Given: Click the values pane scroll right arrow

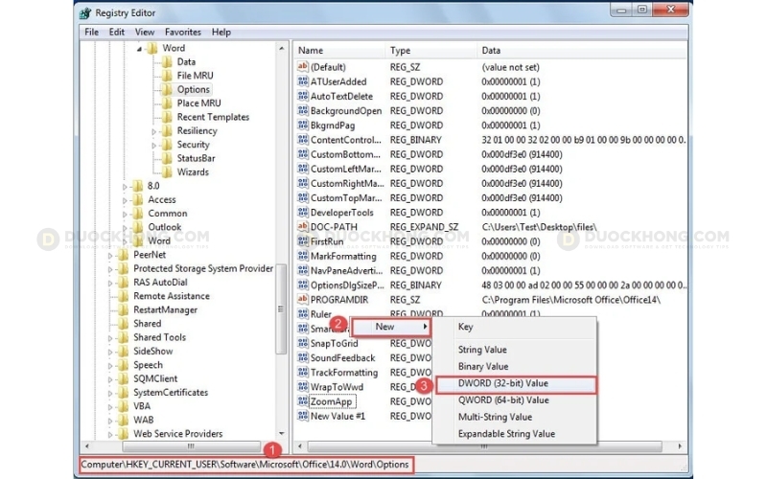Looking at the screenshot, I should [680, 446].
